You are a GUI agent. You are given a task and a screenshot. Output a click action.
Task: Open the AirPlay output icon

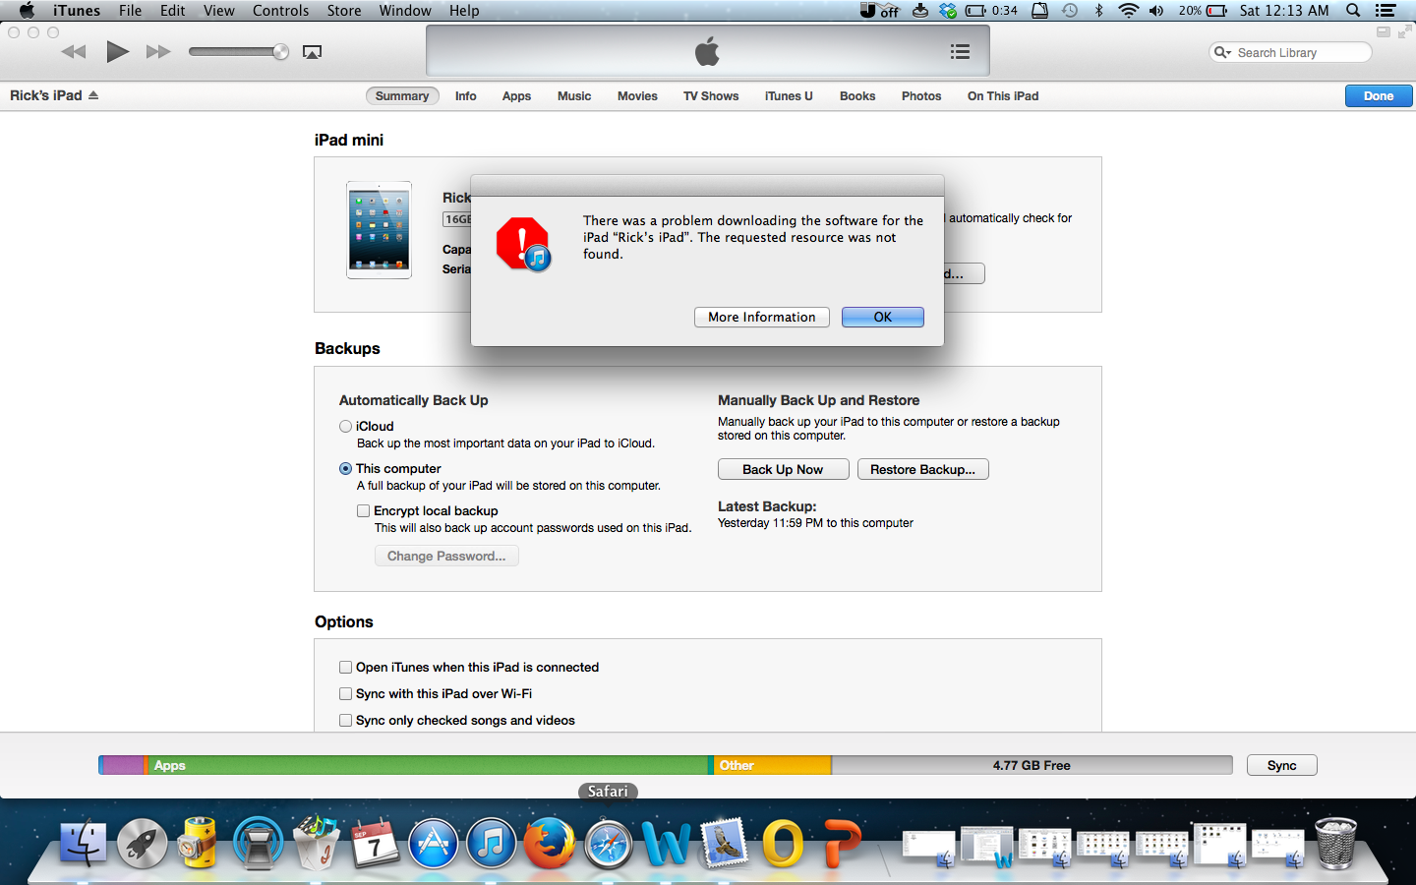click(312, 52)
